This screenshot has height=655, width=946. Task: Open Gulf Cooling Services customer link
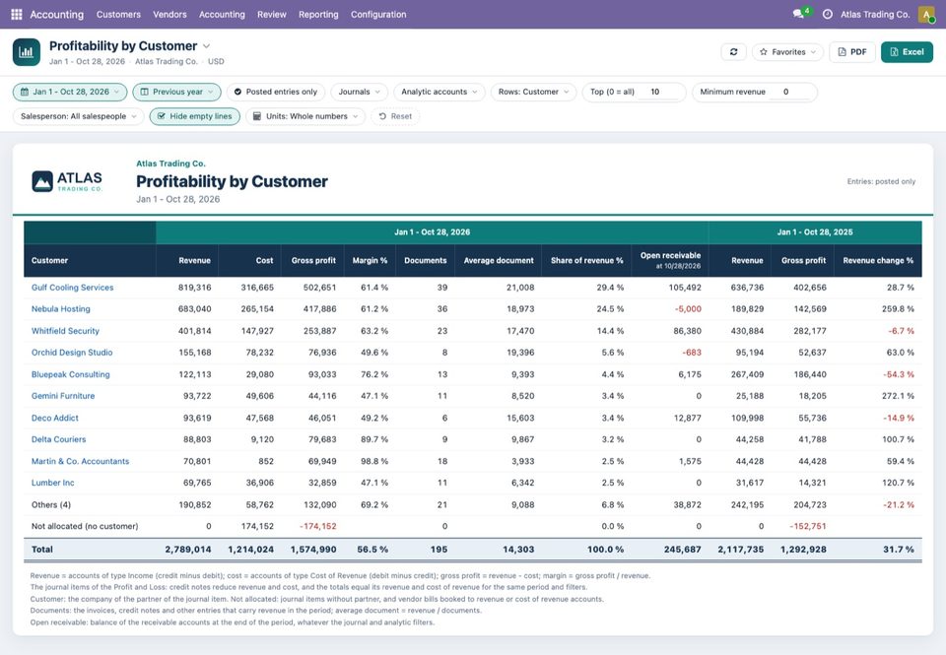click(72, 288)
